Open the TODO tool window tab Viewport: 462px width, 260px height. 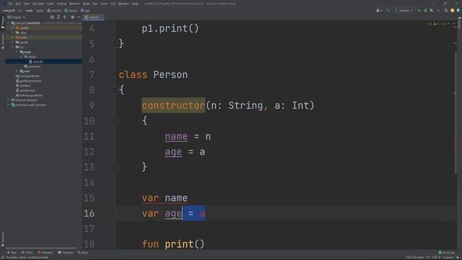[27, 252]
